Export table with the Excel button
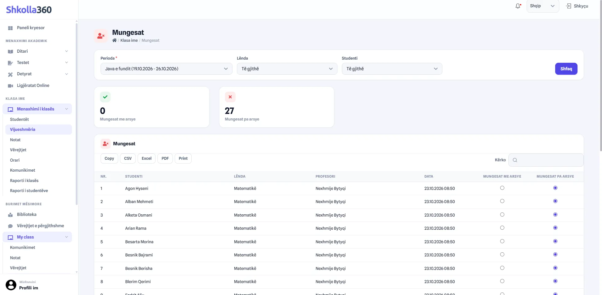The height and width of the screenshot is (295, 602). point(146,158)
